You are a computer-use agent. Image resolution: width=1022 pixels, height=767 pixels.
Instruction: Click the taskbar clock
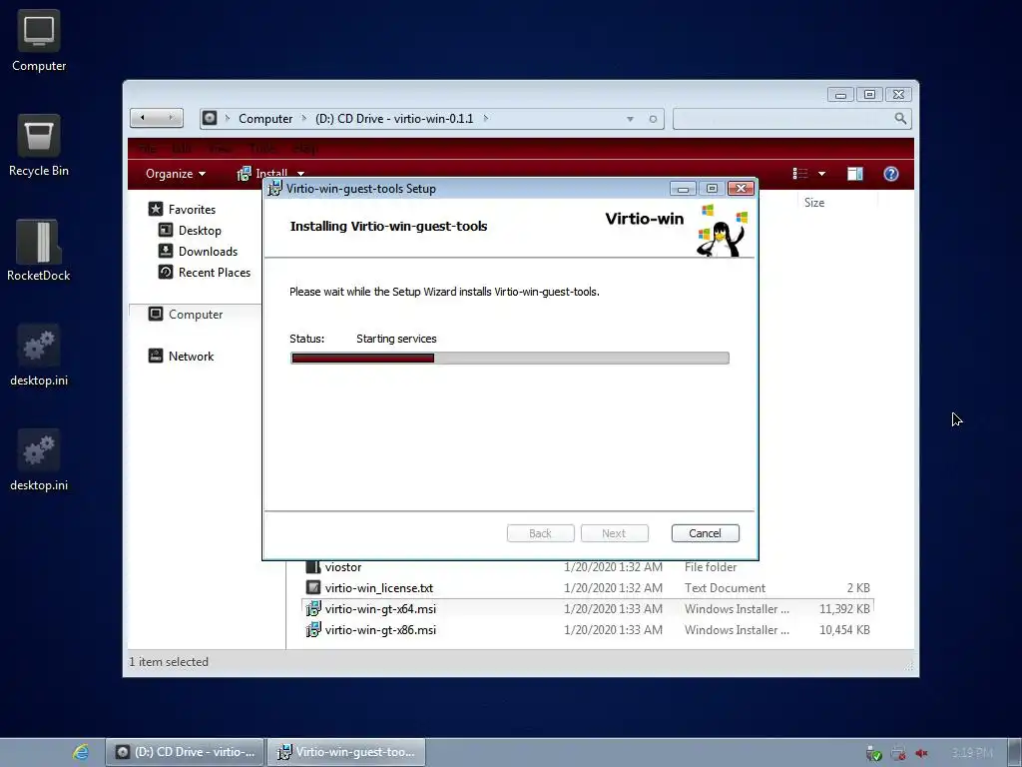[972, 753]
